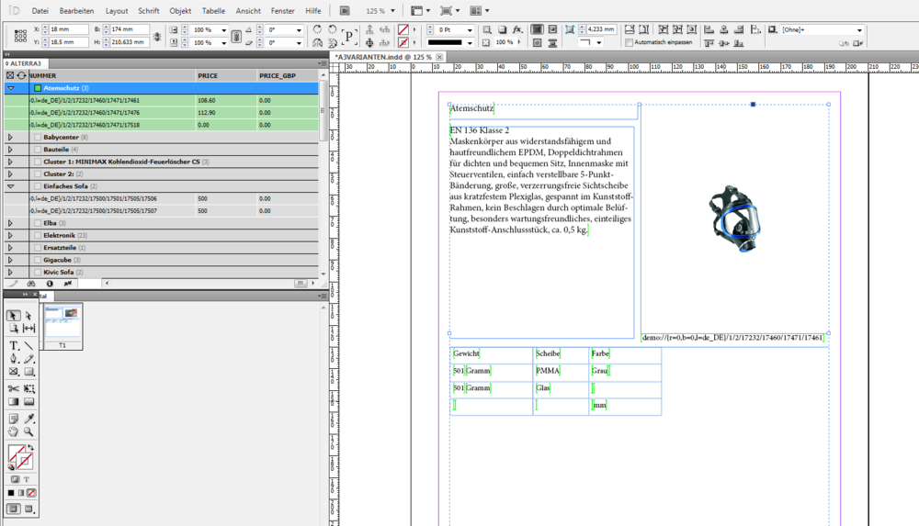Screen dimensions: 919x526
Task: Expand the Bauteile tree entry
Action: (x=10, y=149)
